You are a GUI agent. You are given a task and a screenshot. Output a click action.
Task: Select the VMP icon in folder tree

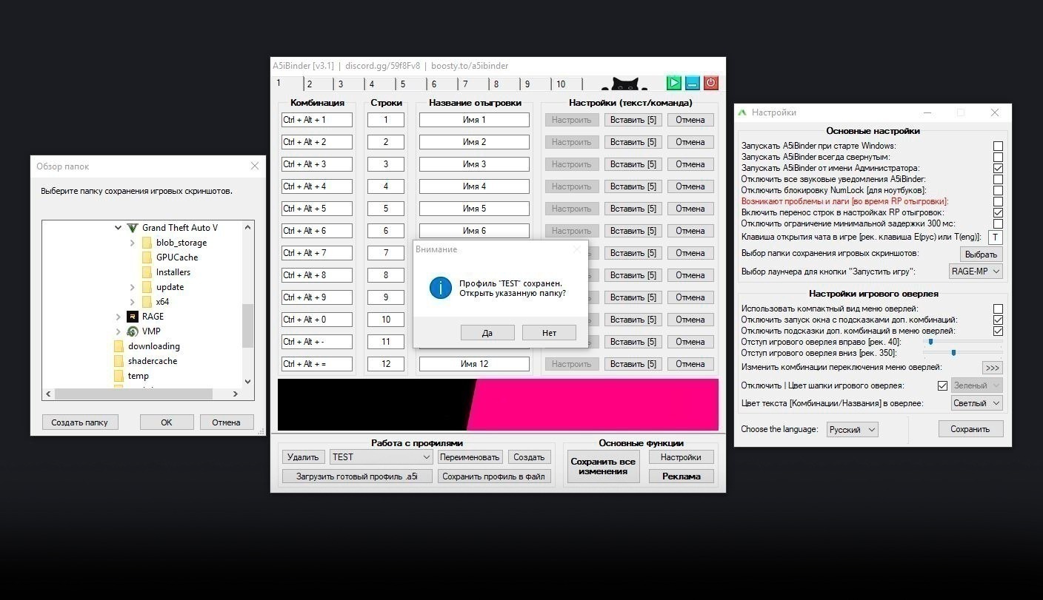pyautogui.click(x=133, y=331)
